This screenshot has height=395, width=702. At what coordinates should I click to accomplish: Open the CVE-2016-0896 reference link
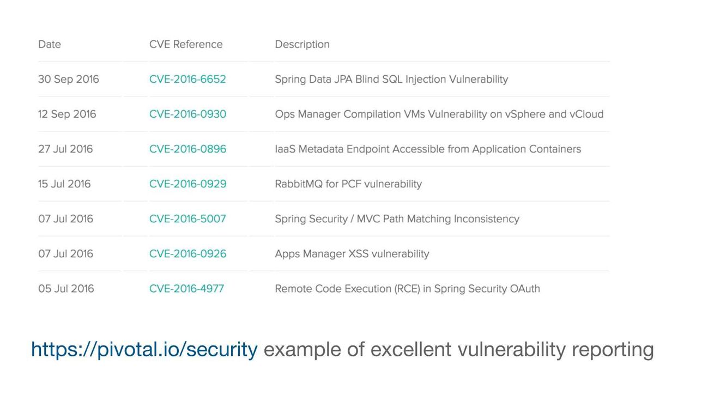tap(187, 149)
